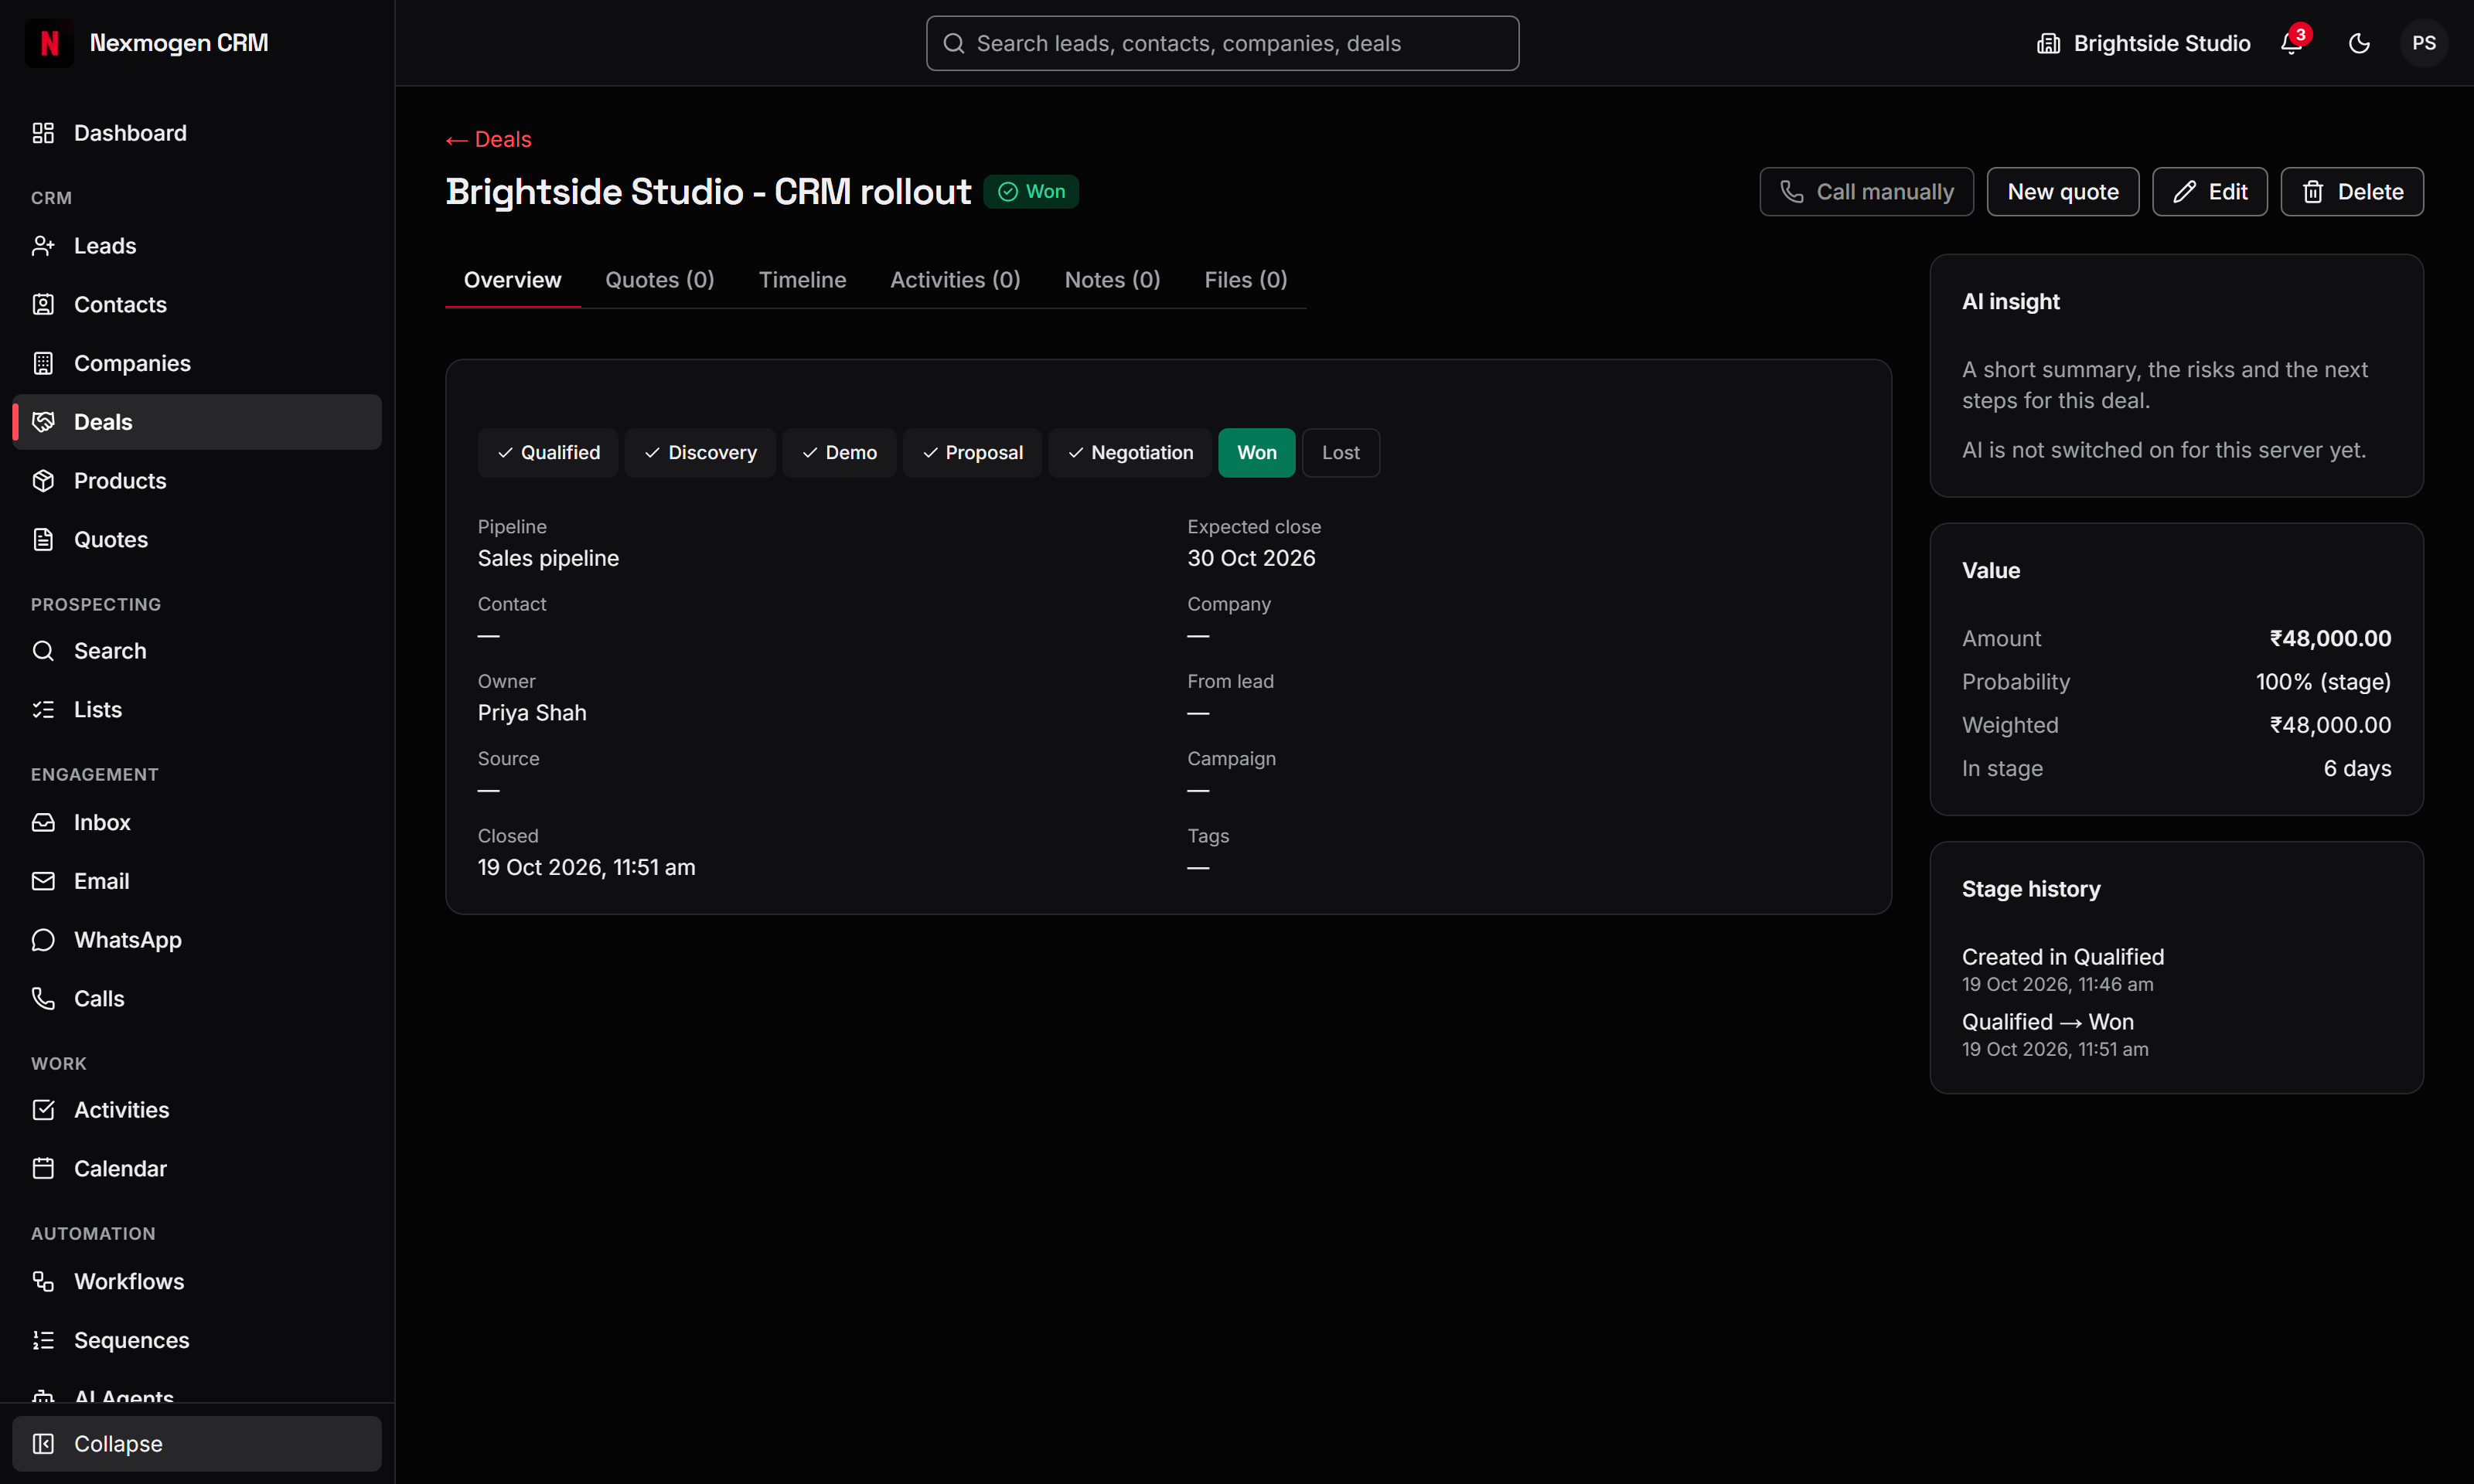
Task: Edit this deal
Action: pyautogui.click(x=2210, y=191)
